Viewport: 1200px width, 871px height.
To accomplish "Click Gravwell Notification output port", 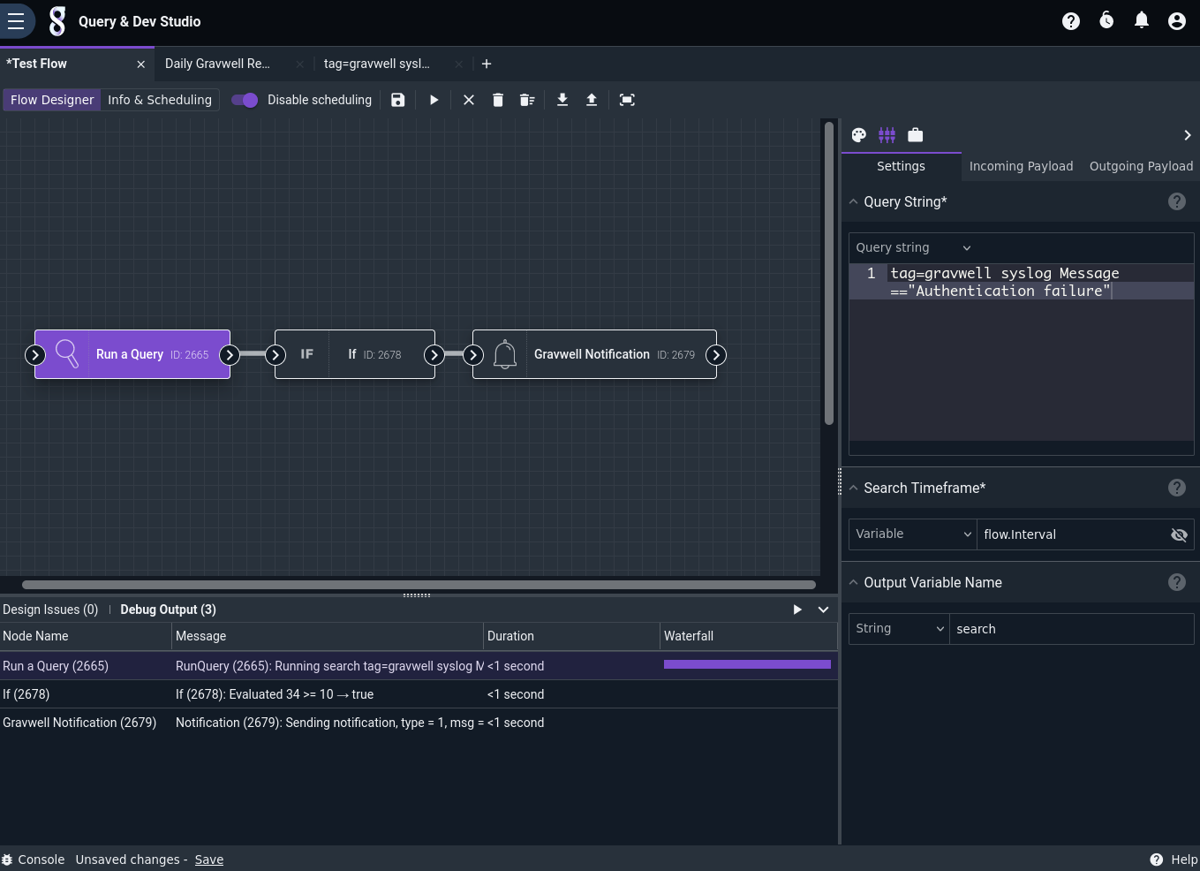I will 716,355.
